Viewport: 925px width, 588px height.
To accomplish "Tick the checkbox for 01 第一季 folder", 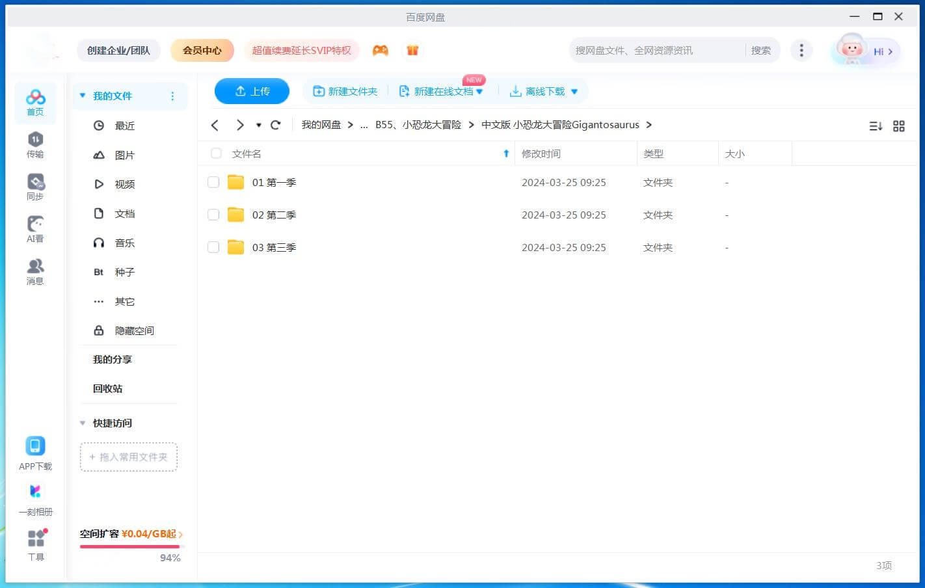I will point(213,182).
